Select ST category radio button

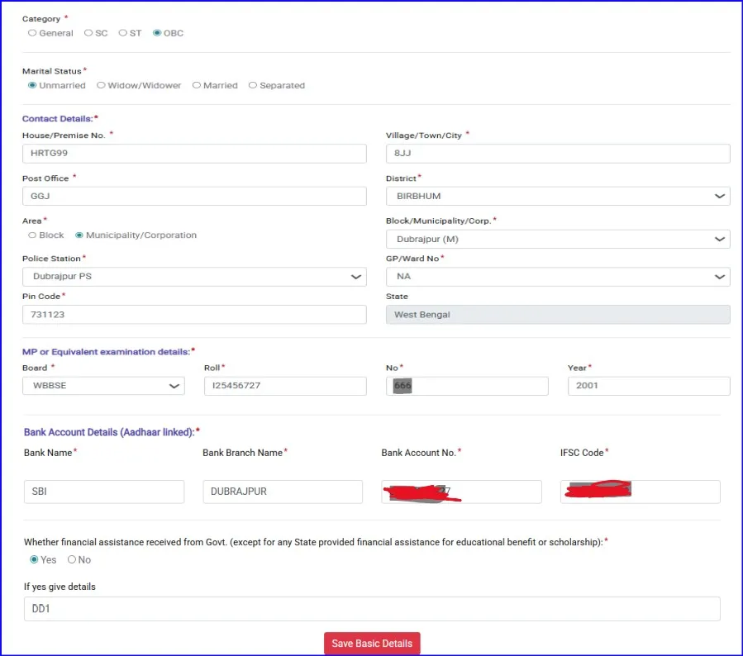coord(122,33)
